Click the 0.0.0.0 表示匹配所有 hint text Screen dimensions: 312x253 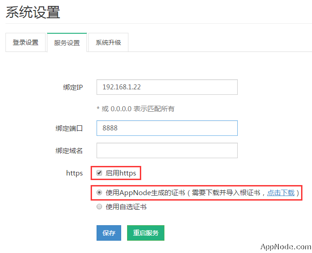[x=136, y=109]
